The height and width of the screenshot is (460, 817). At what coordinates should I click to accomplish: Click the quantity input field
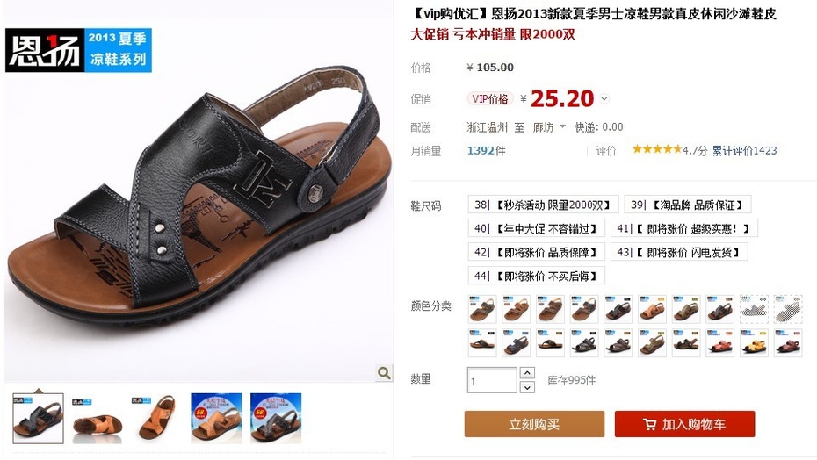tap(492, 380)
